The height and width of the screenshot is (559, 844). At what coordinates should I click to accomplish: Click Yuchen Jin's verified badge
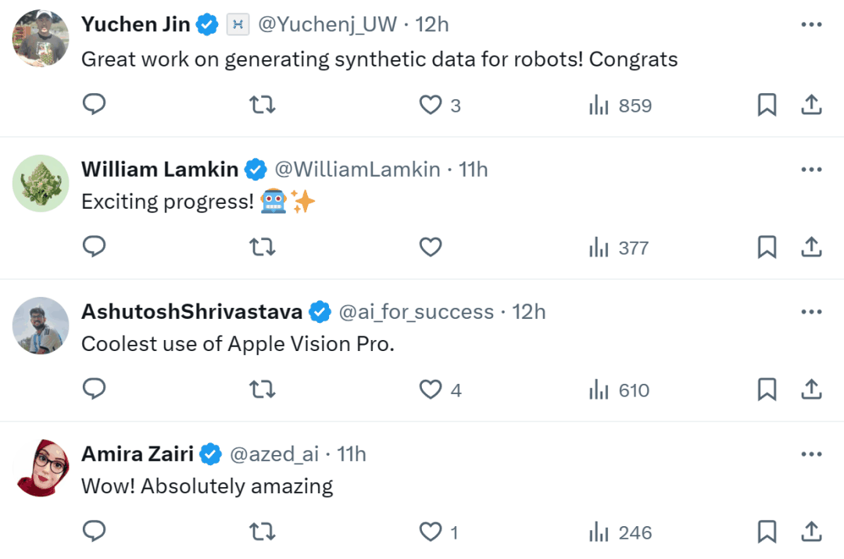pyautogui.click(x=206, y=23)
